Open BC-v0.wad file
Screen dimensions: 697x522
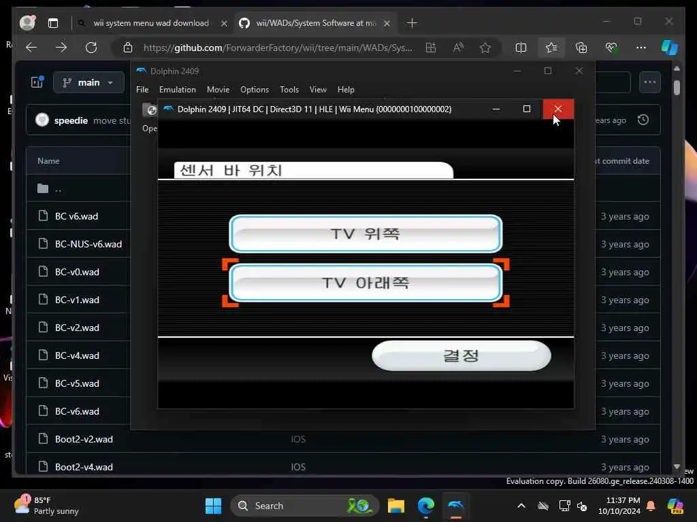77,272
